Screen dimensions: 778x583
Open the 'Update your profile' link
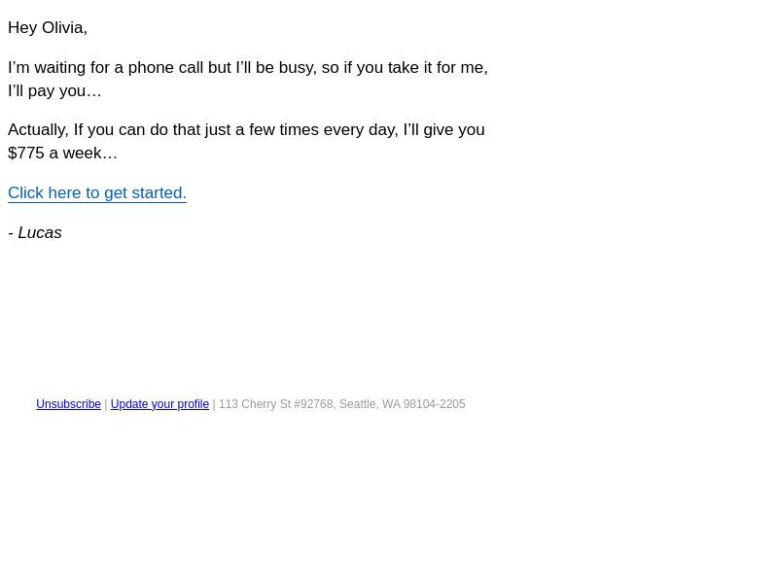point(159,404)
